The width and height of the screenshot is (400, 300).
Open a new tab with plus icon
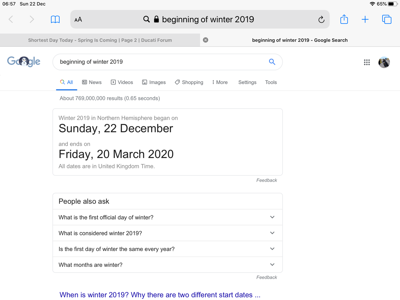tap(365, 19)
